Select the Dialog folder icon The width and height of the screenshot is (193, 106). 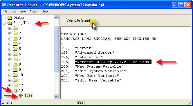10,18
